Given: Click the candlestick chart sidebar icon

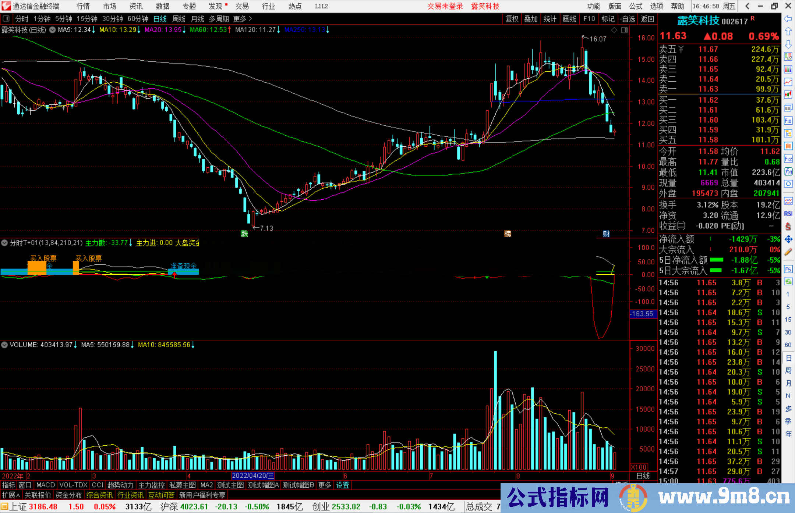Looking at the screenshot, I should (788, 95).
